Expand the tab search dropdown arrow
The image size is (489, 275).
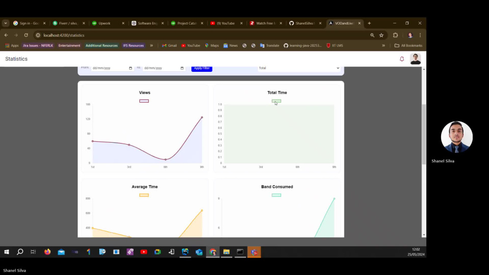tap(5, 23)
